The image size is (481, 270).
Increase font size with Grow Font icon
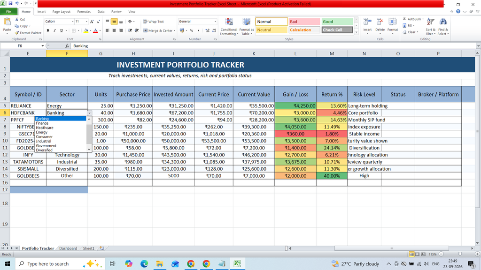point(92,22)
